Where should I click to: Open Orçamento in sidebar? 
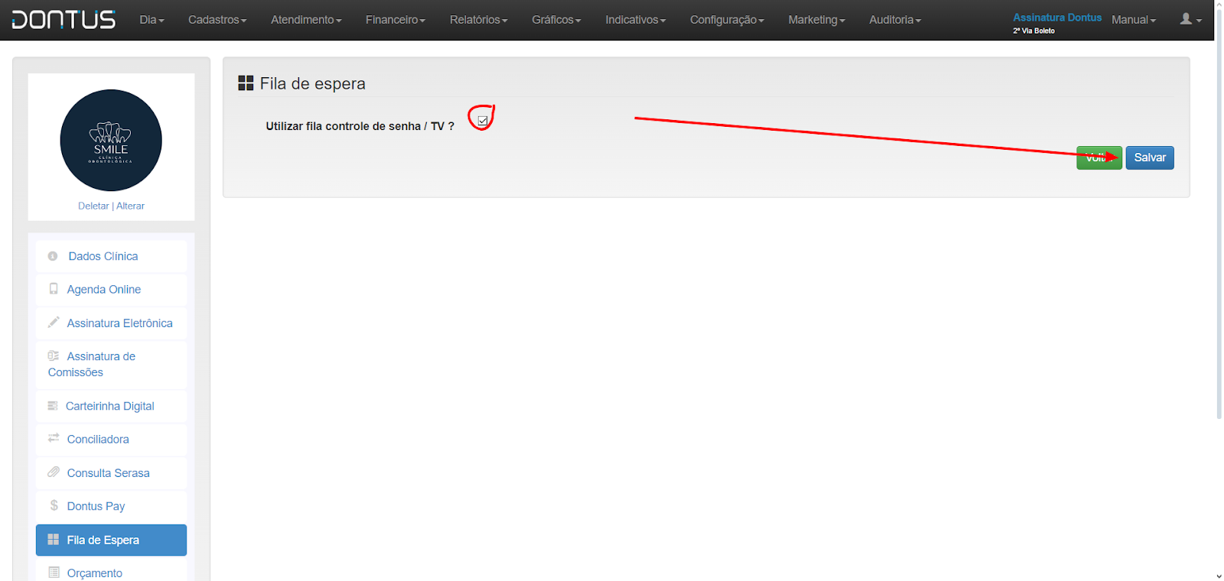[111, 570]
